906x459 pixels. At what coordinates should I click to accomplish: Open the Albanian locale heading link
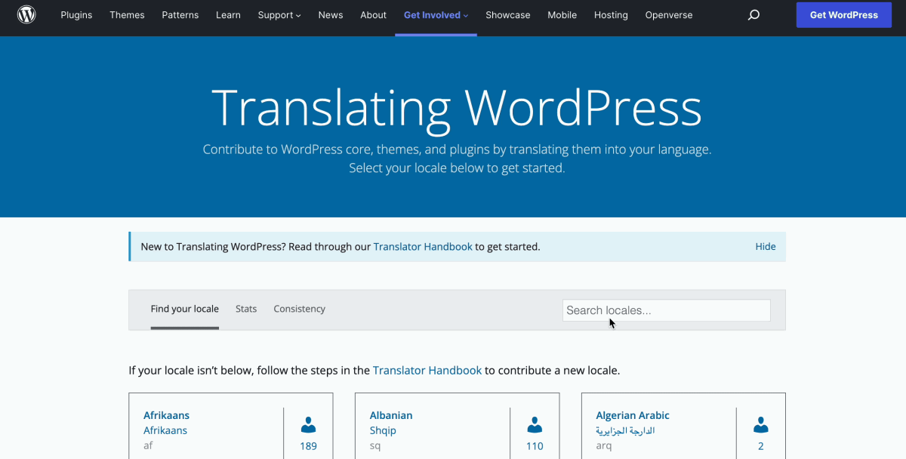[x=391, y=415]
